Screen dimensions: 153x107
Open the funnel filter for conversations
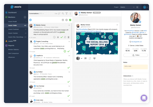[67, 13]
